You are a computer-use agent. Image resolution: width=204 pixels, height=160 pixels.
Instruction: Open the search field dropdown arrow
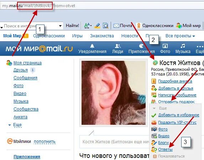point(60,26)
